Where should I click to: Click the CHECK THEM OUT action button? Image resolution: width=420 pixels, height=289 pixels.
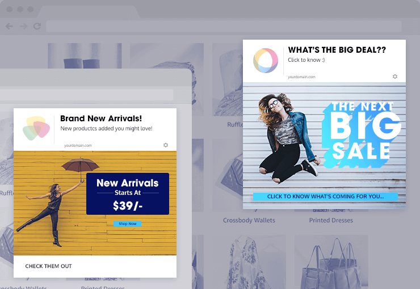pos(48,266)
